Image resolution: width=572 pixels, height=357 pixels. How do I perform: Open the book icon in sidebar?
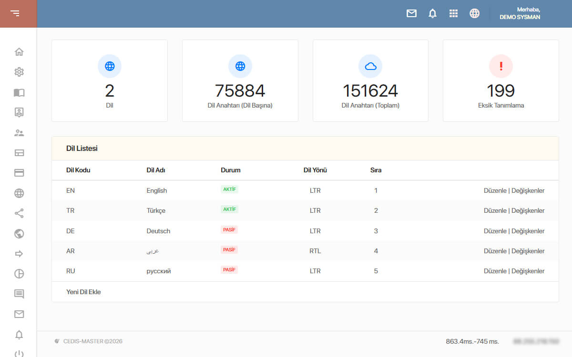click(19, 92)
